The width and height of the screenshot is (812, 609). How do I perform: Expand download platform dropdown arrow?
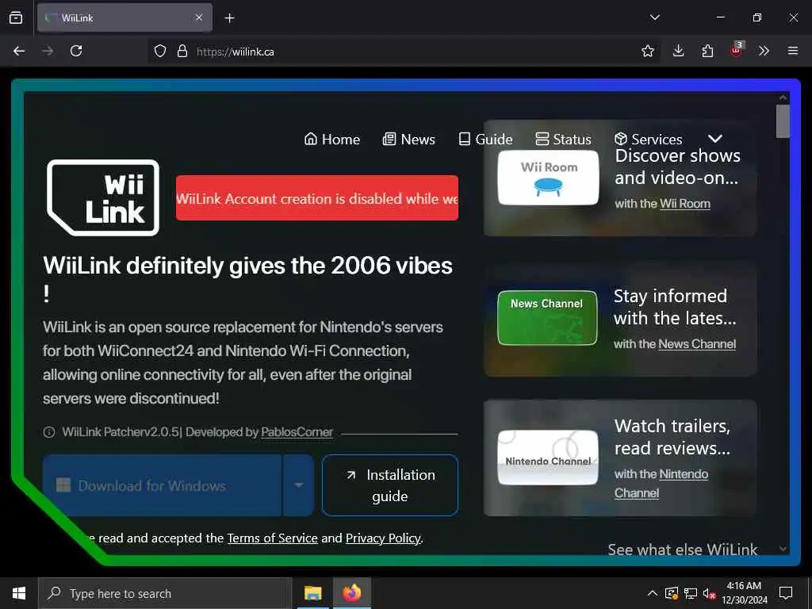click(299, 485)
